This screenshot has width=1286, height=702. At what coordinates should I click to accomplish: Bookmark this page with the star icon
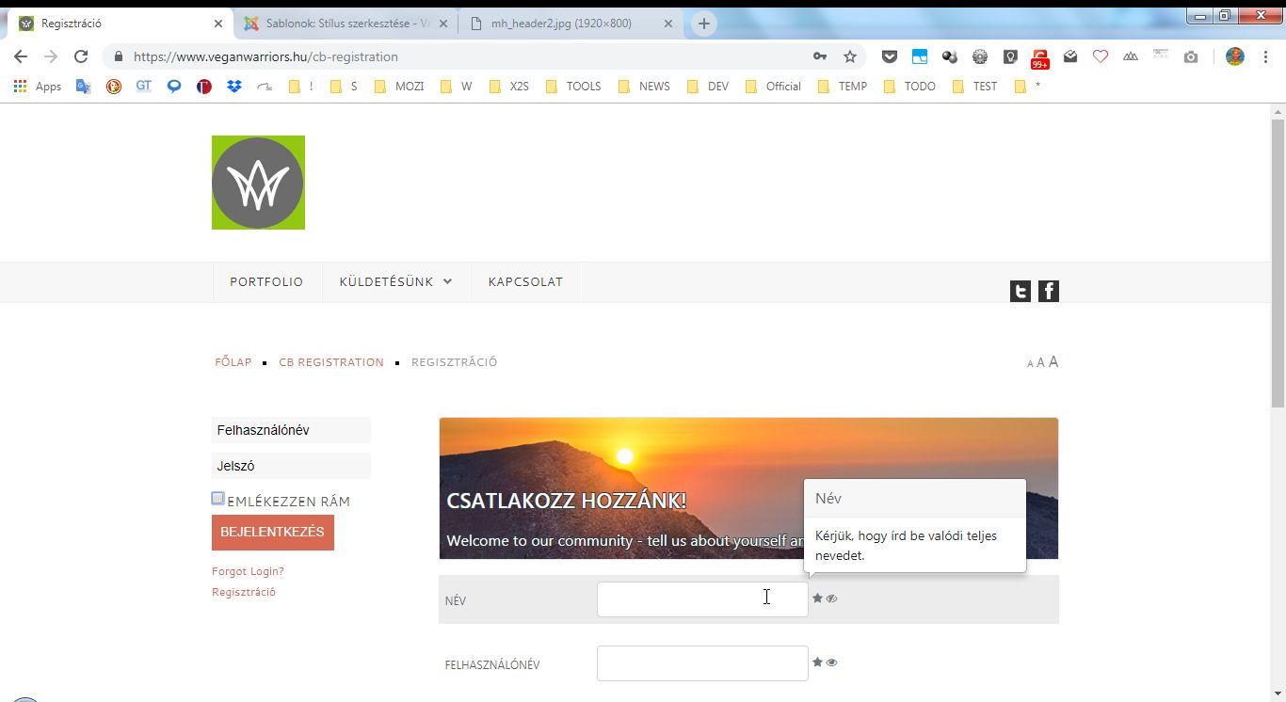click(x=850, y=56)
